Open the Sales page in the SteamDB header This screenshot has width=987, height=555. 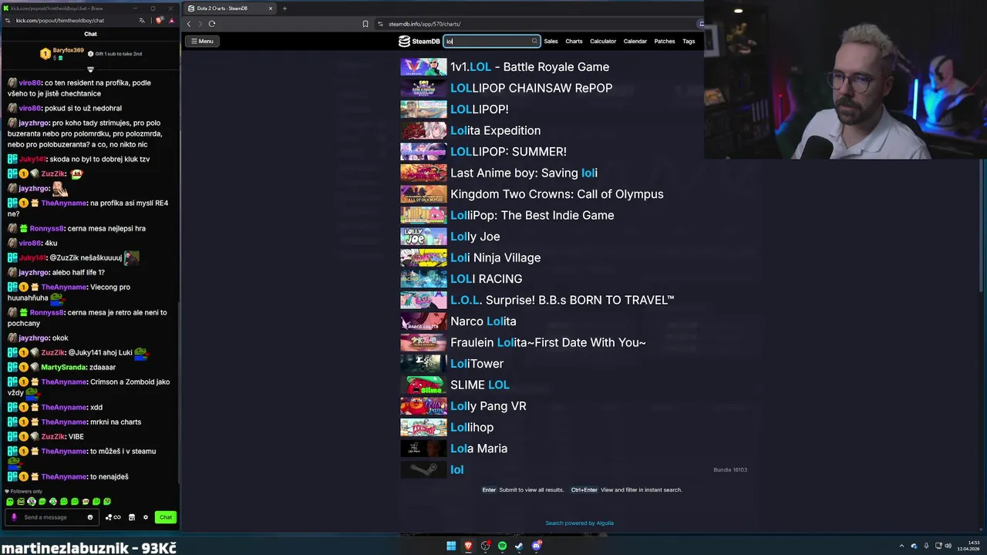click(551, 41)
